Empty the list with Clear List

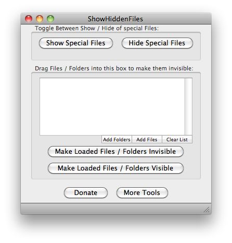[177, 139]
